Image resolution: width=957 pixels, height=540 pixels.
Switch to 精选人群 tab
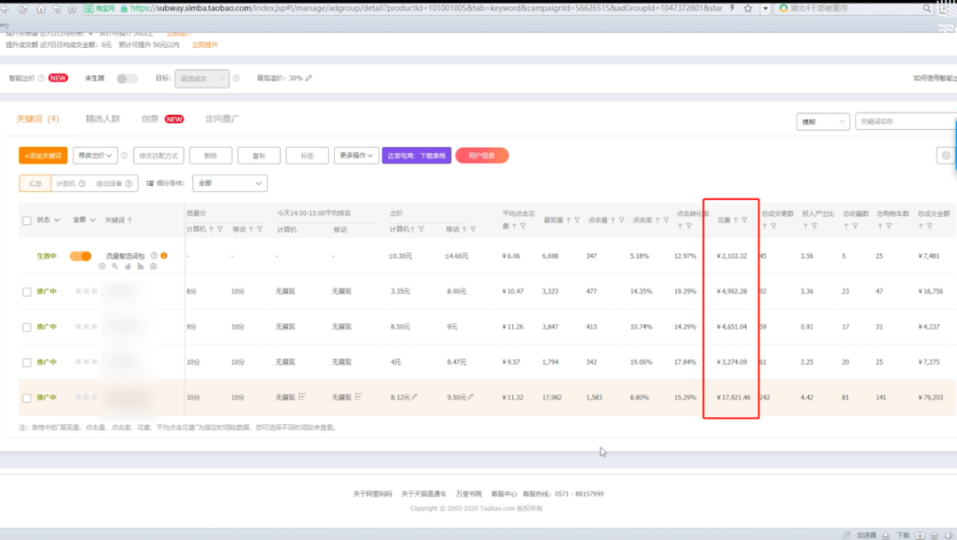point(103,119)
